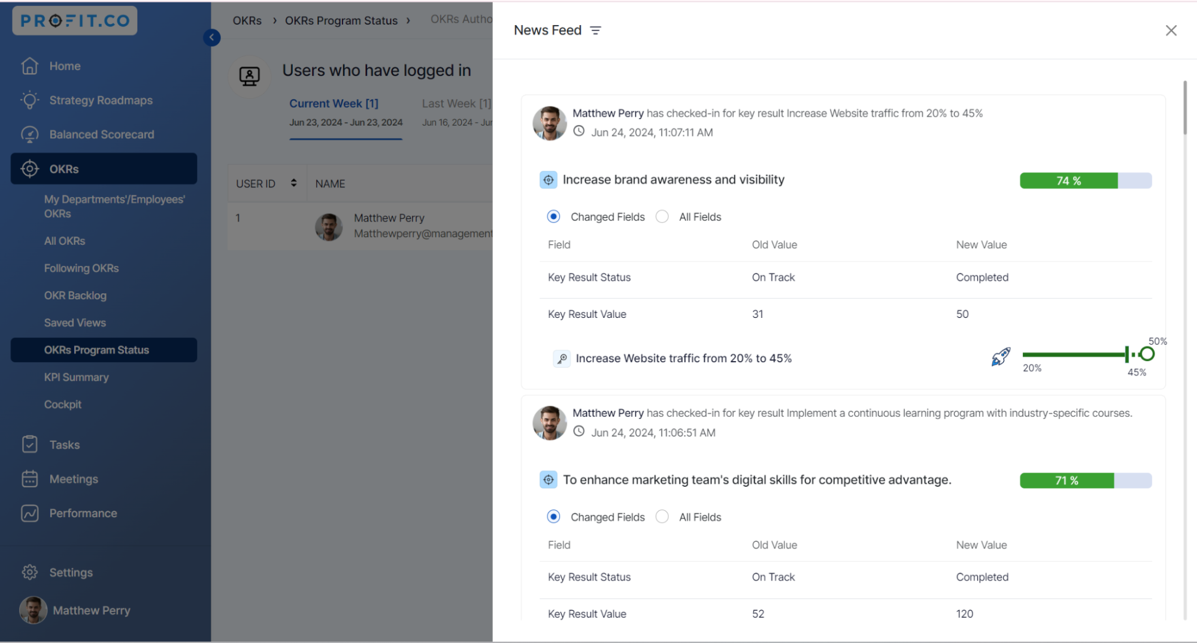Open Strategy Roadmaps lightbulb icon

[x=29, y=100]
